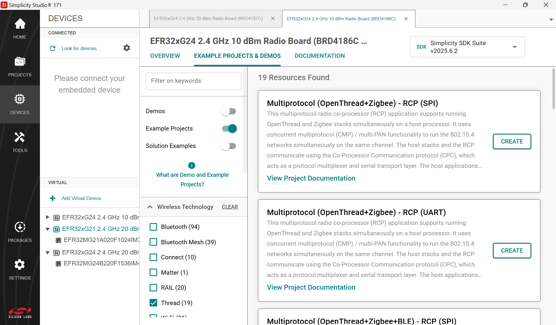Turn off the Example Projects toggle

229,128
